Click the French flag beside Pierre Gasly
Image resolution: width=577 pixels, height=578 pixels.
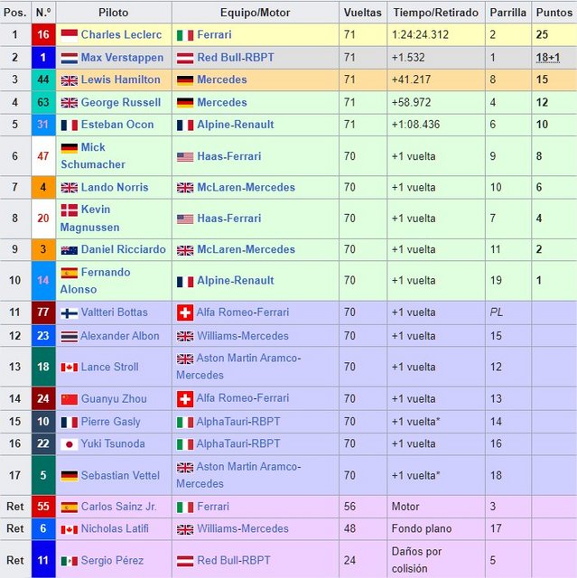70,423
